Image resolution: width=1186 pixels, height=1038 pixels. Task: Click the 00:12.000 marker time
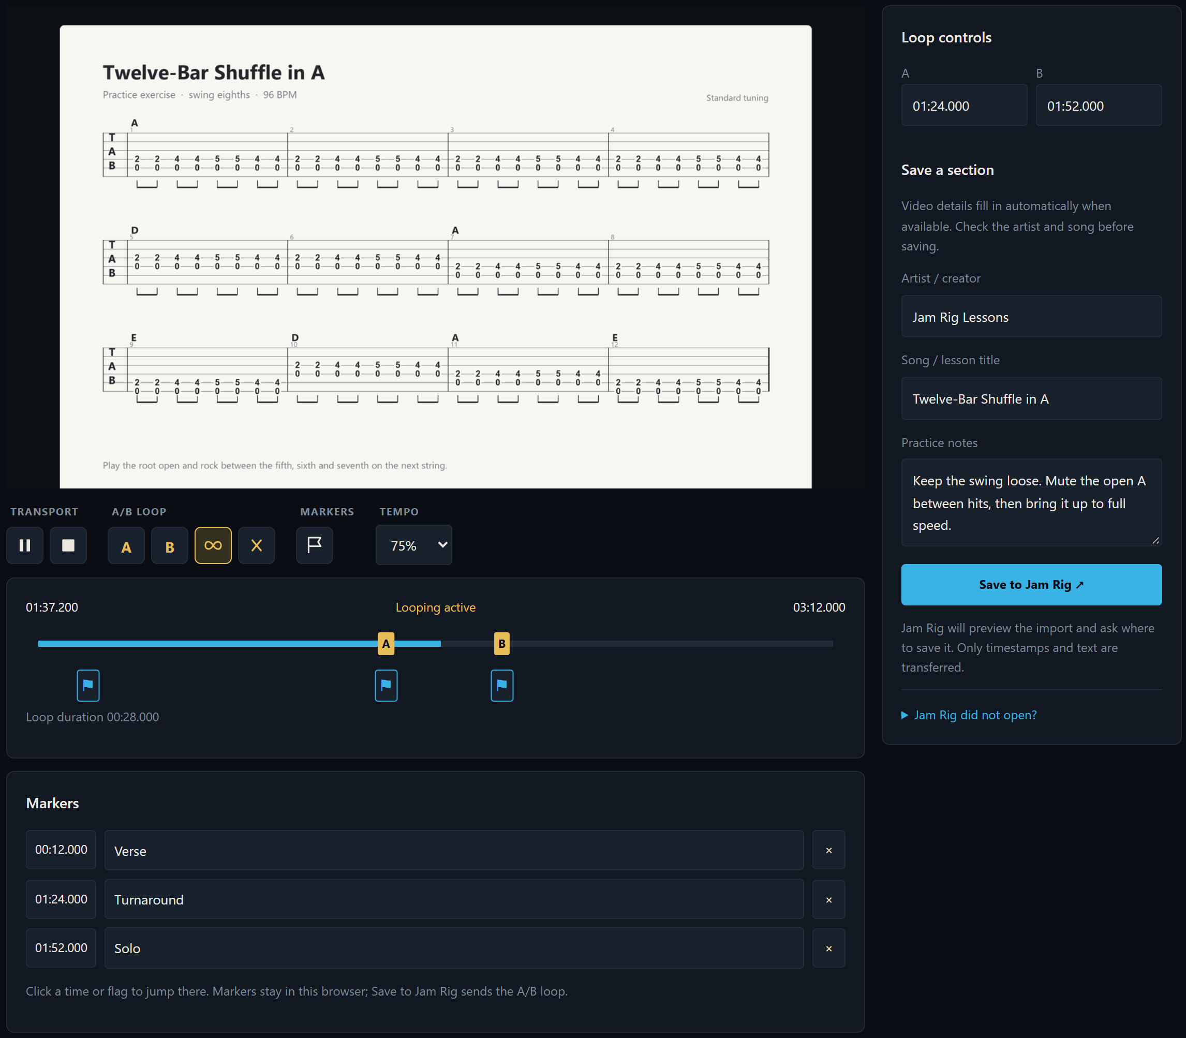(x=61, y=850)
